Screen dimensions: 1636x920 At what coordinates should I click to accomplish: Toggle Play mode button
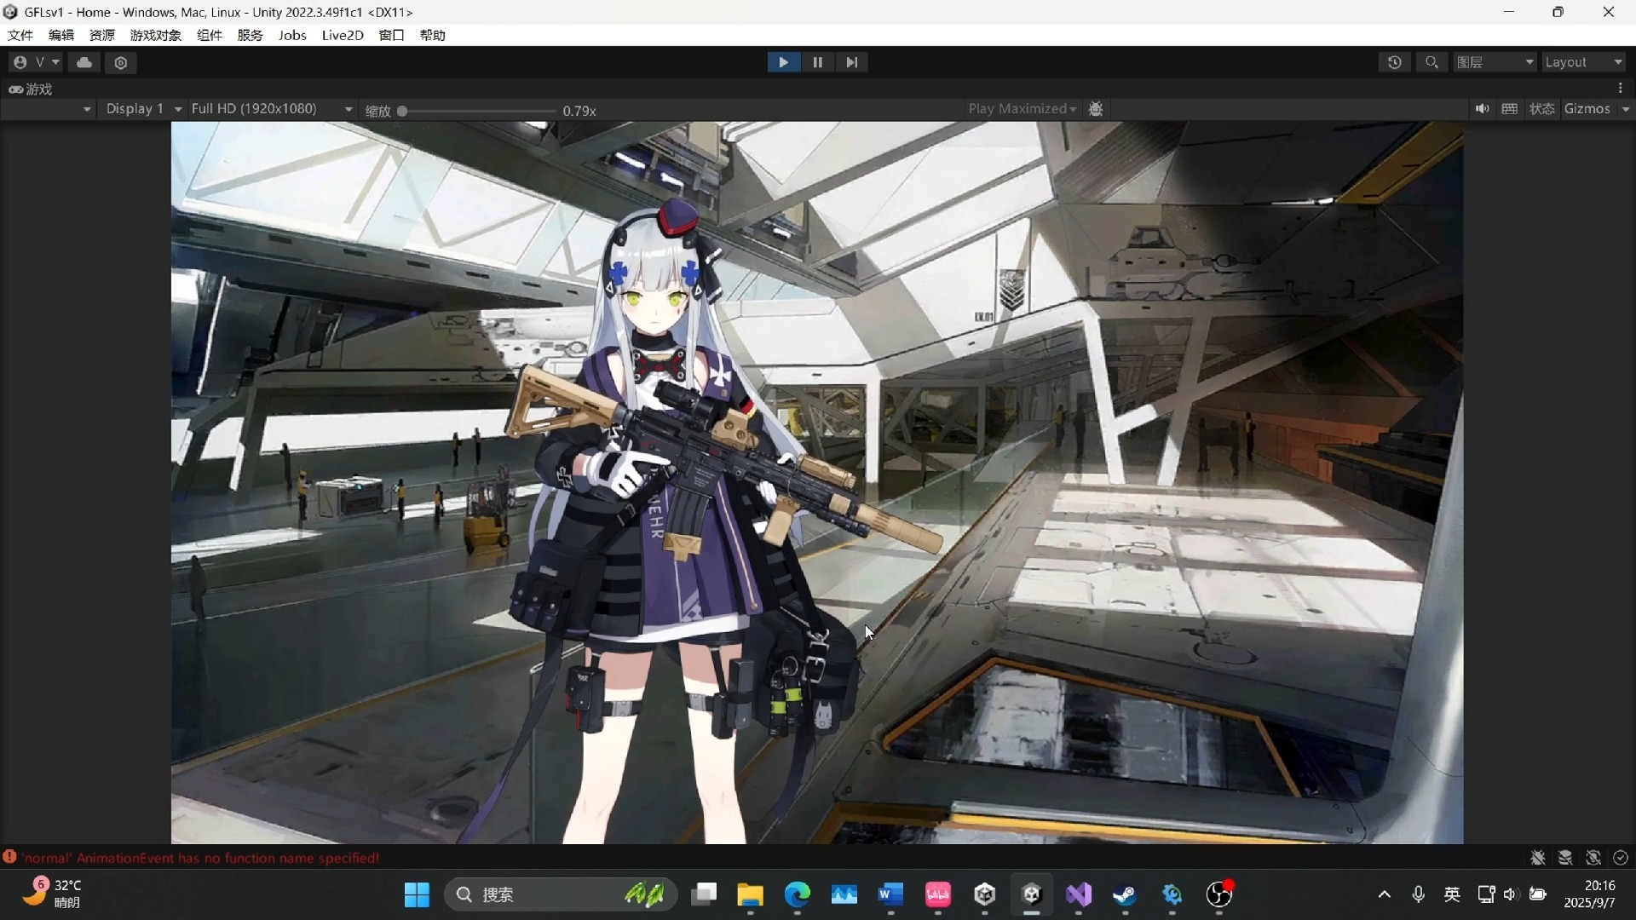[x=783, y=62]
